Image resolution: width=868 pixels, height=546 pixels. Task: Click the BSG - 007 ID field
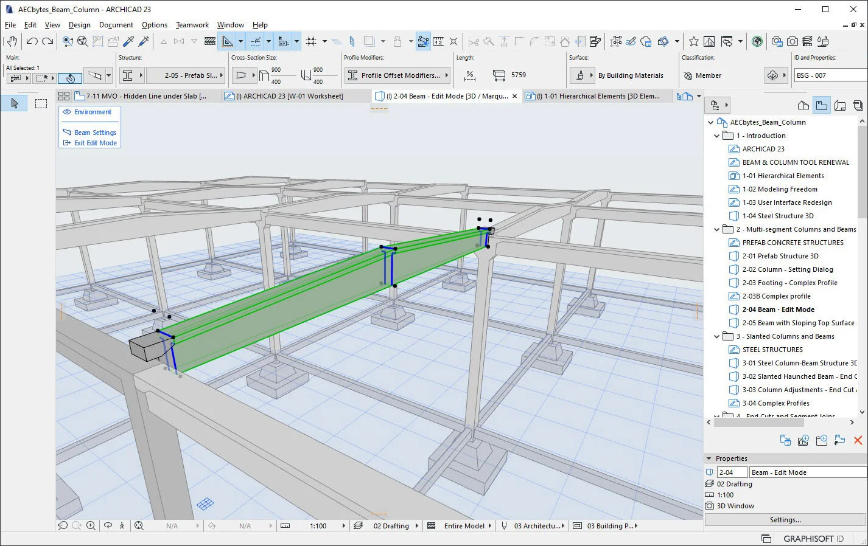(x=831, y=75)
